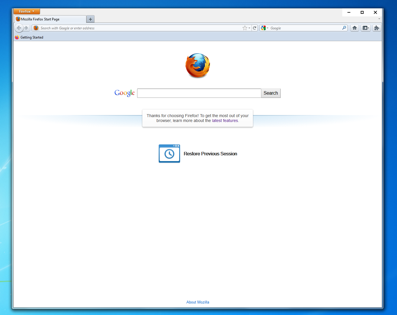Go forward one page
Screen dimensions: 397x315
pyautogui.click(x=26, y=28)
